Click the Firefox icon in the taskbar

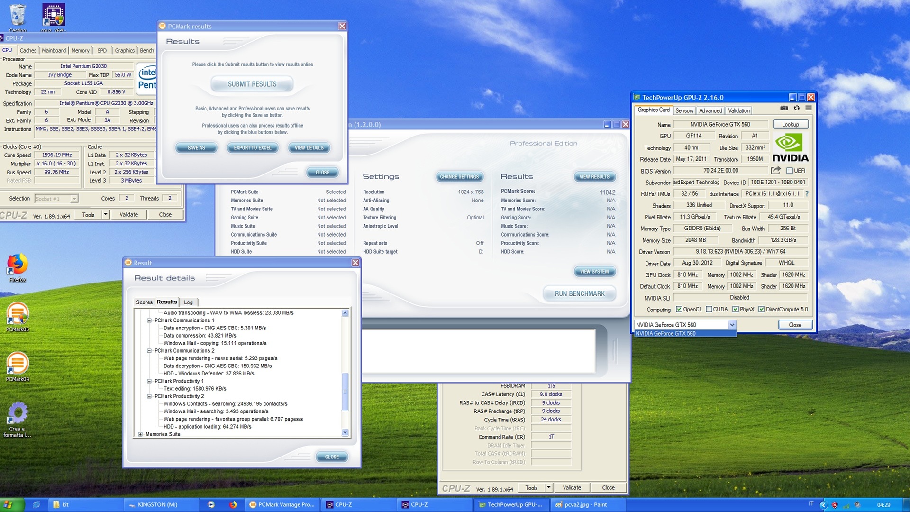(233, 505)
